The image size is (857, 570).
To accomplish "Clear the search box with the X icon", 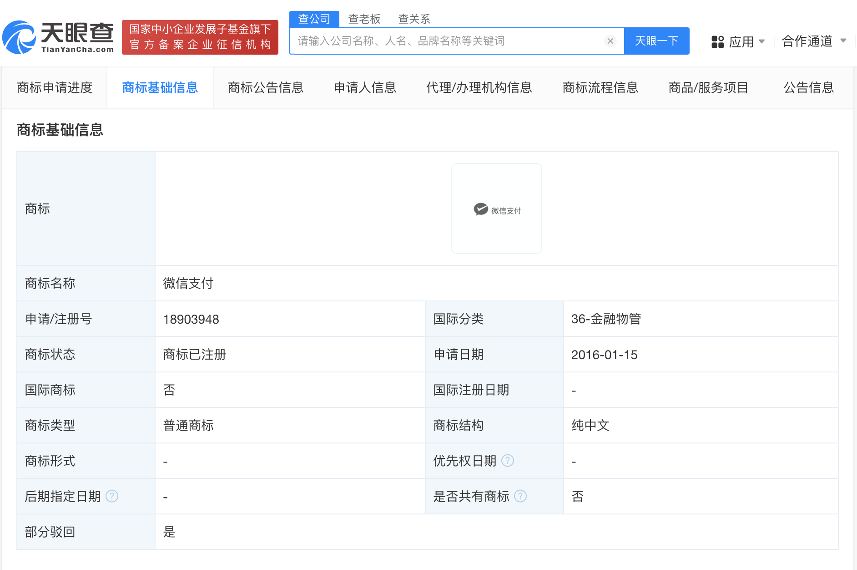I will (610, 41).
